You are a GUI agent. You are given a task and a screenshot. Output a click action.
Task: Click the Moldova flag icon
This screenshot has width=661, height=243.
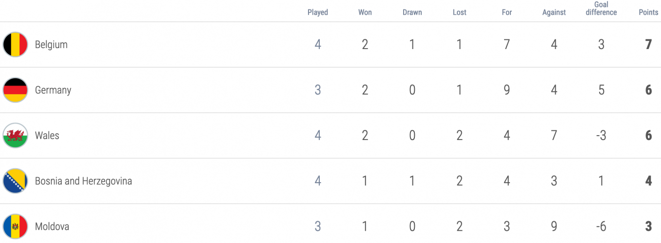[15, 226]
